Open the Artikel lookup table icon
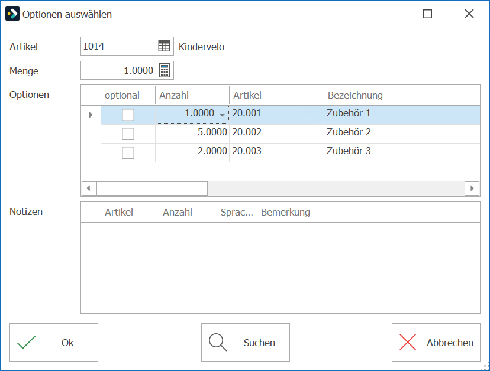 (x=164, y=46)
